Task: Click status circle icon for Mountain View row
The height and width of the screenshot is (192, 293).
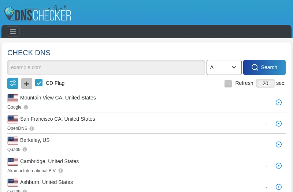Action: pos(279,102)
